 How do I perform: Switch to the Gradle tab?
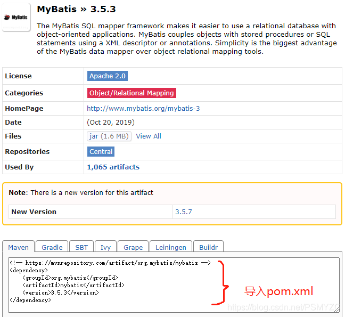point(52,247)
